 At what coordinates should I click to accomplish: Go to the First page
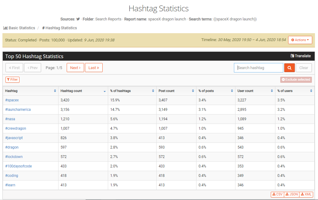click(x=14, y=68)
